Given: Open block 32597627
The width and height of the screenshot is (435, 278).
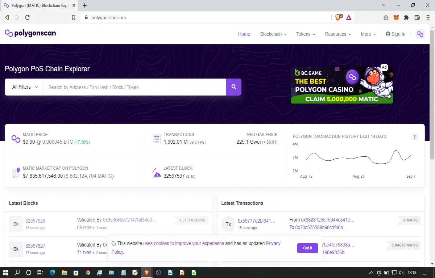Looking at the screenshot, I should pos(35,246).
